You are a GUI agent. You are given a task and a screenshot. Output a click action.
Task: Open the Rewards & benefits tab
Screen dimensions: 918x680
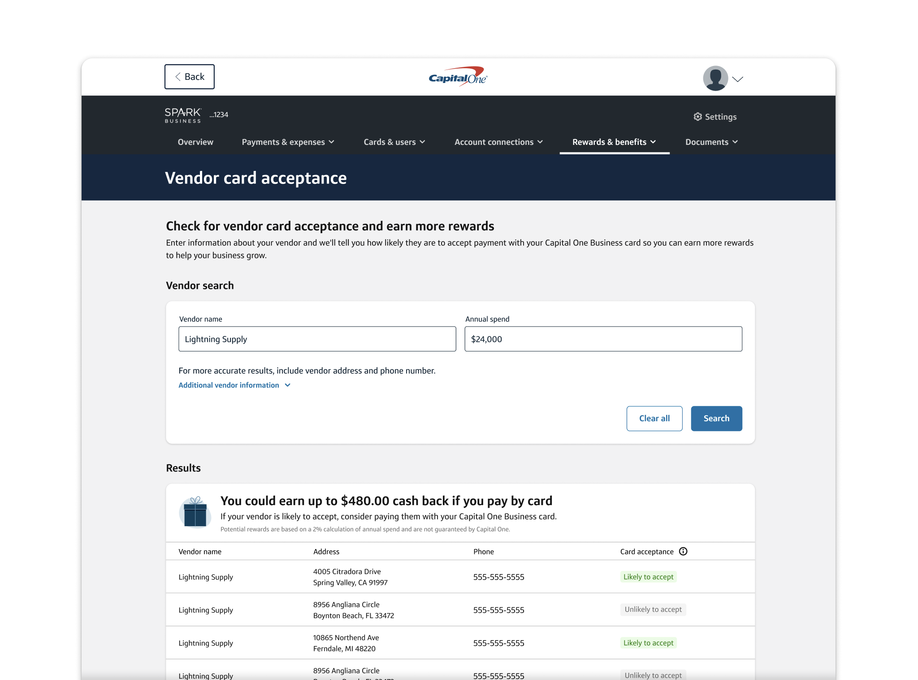pyautogui.click(x=614, y=142)
